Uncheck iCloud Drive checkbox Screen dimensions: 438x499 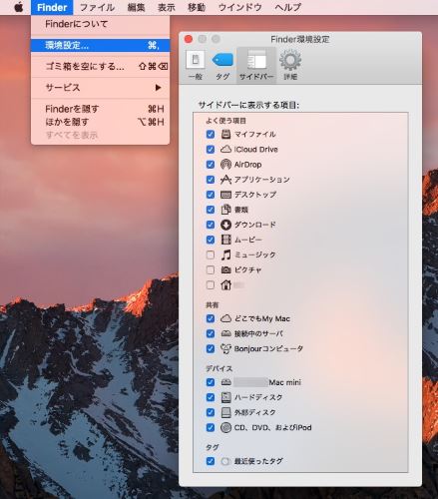211,149
